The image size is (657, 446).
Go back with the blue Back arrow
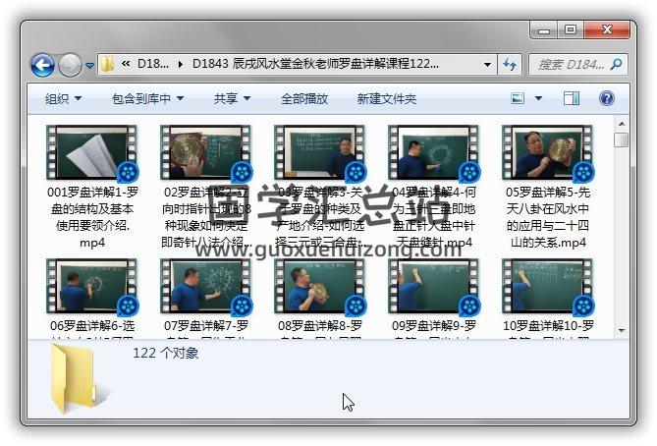43,66
